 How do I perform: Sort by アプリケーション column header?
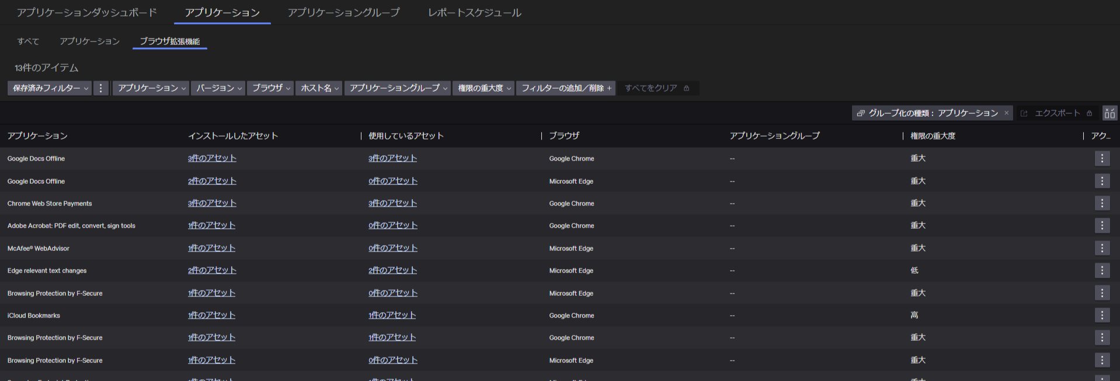tap(37, 136)
